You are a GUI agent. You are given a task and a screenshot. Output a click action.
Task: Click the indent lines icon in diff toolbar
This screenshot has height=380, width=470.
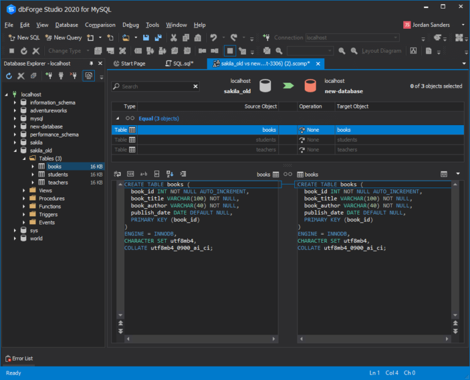183,174
